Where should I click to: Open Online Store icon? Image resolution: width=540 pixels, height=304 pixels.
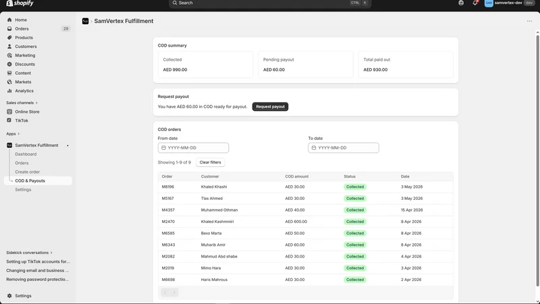(9, 111)
